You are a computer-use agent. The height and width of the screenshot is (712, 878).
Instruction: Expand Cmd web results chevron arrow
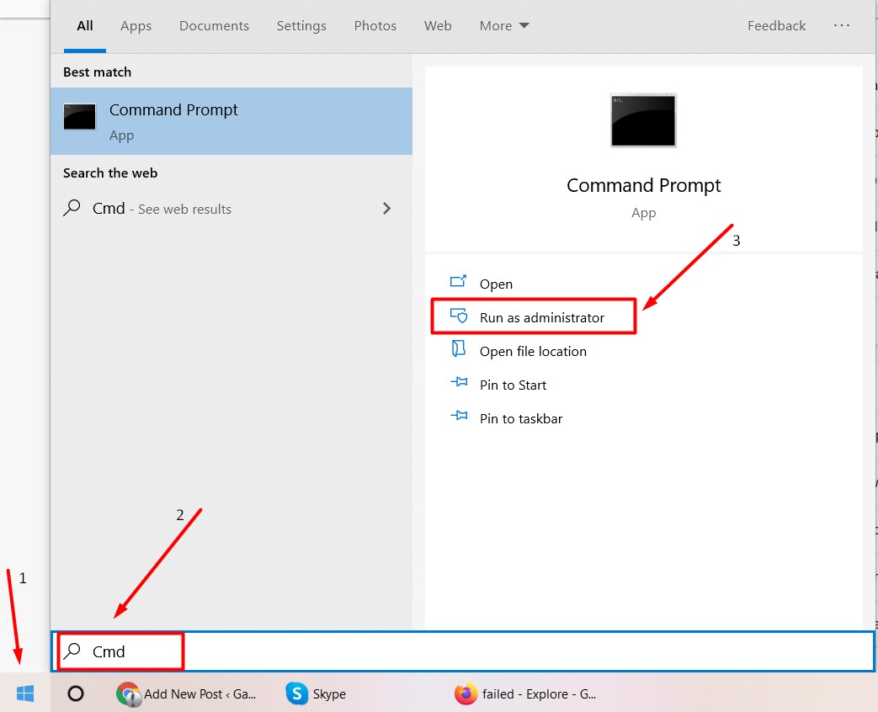pyautogui.click(x=386, y=208)
